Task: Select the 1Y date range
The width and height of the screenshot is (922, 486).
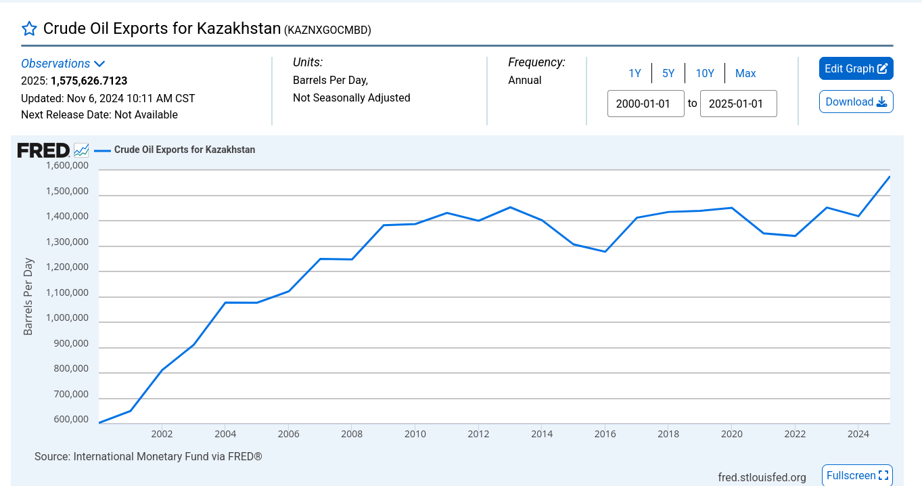Action: point(635,73)
